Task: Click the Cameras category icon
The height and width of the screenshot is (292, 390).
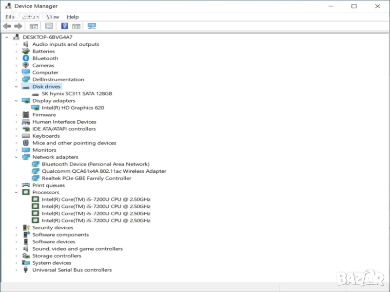Action: [26, 65]
